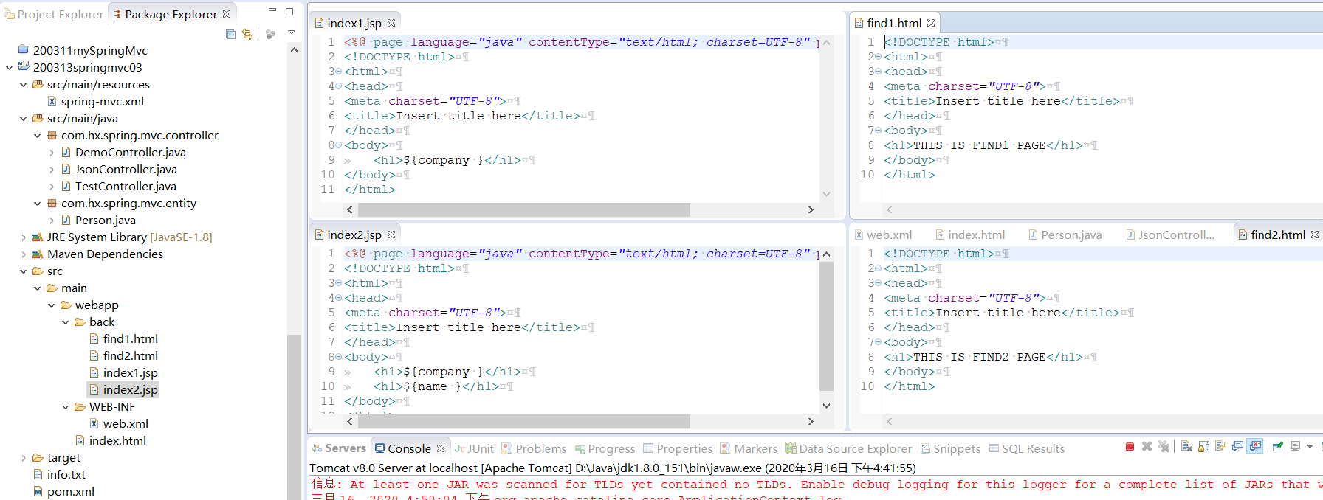Screen dimensions: 1323x500
Task: Click the web.xml tree file icon
Action: pos(94,423)
